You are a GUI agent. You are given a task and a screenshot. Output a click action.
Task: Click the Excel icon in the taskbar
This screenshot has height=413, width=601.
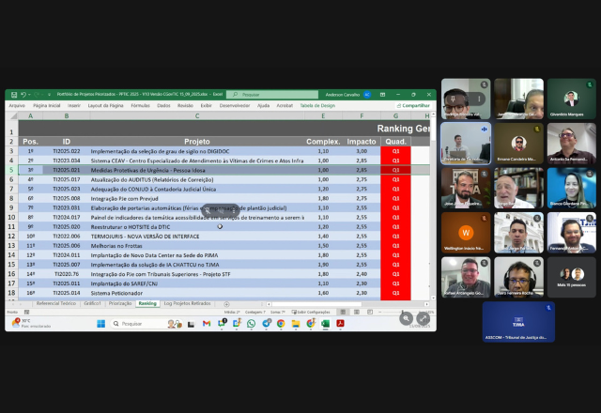325,323
